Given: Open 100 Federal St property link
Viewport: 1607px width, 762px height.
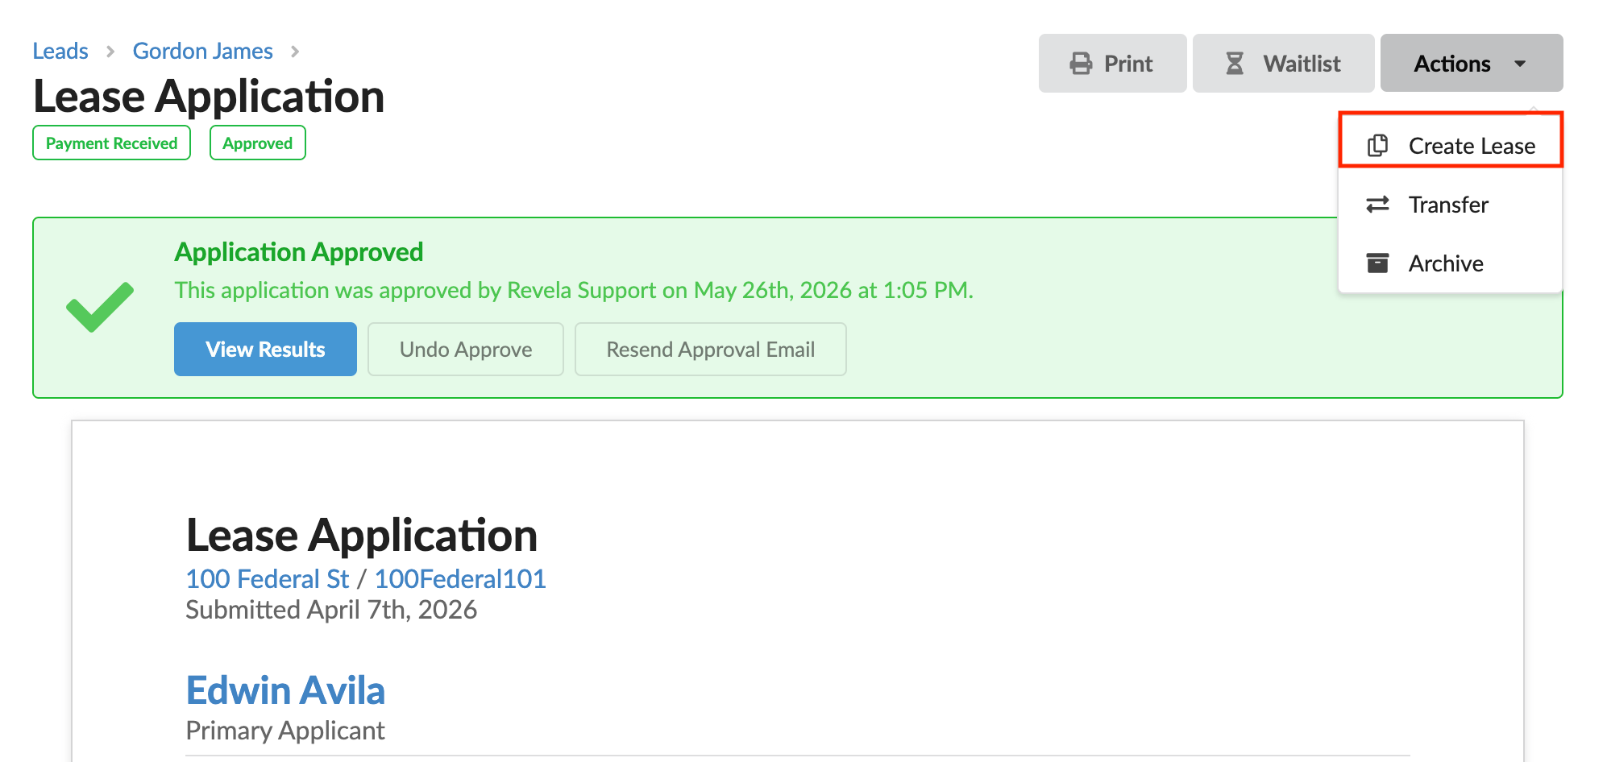Looking at the screenshot, I should pos(268,578).
